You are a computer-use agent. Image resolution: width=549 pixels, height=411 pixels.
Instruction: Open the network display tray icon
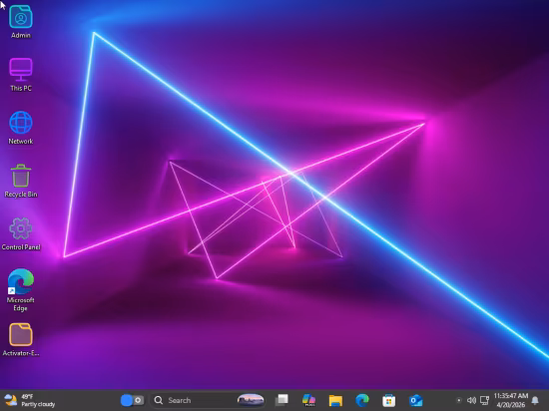[x=484, y=400]
